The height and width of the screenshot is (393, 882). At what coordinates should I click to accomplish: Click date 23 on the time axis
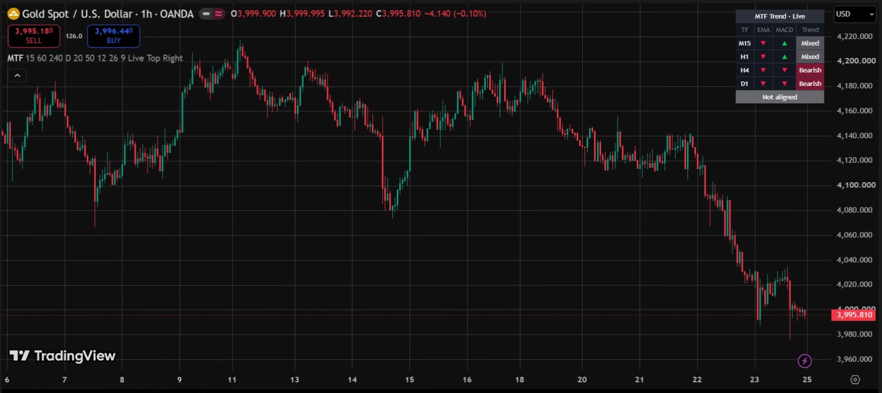point(755,380)
